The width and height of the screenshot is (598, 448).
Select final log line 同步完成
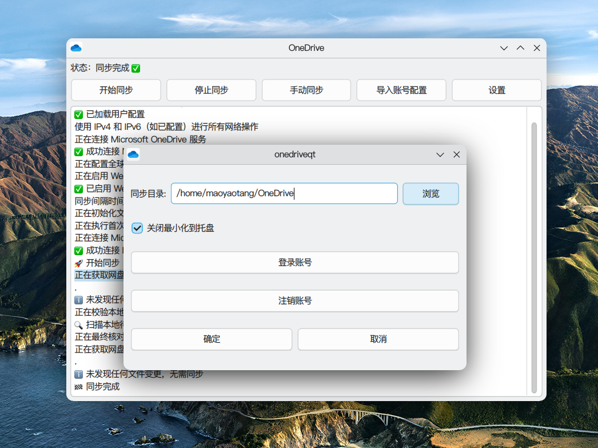103,387
